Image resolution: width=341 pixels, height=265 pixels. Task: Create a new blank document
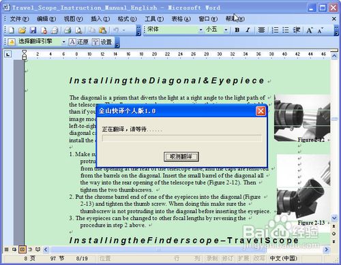pos(12,30)
